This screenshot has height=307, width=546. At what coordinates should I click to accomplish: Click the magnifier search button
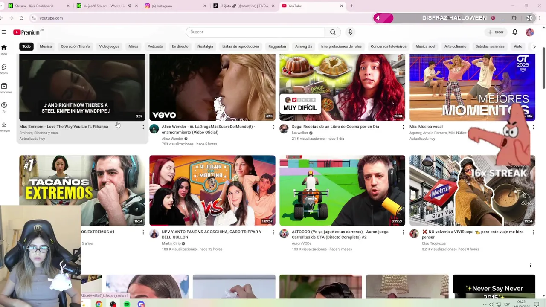[333, 32]
